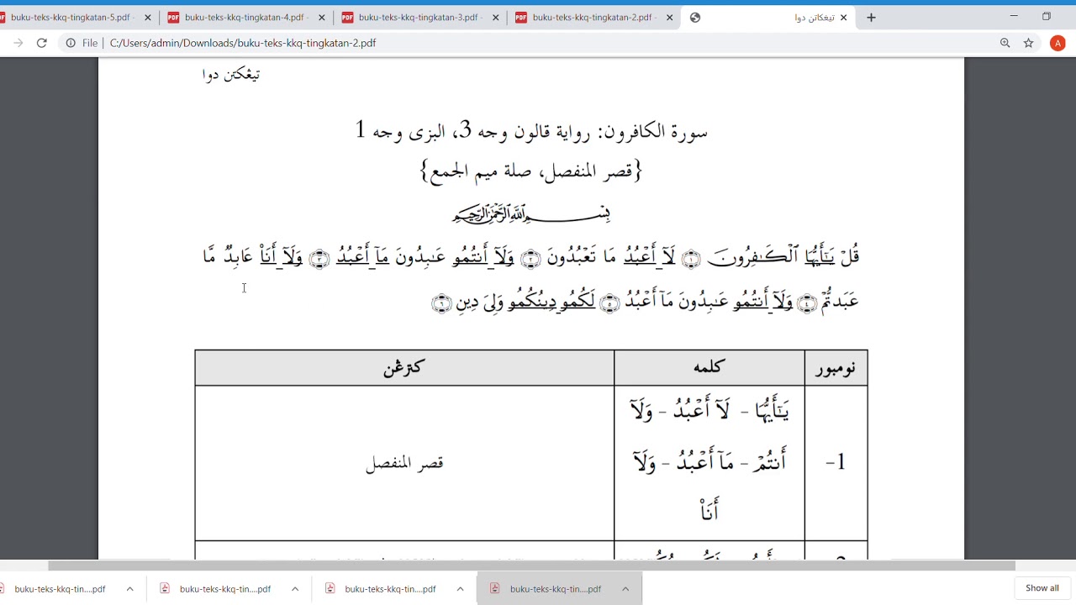Open the zoom magnifier in address bar

[x=1005, y=43]
